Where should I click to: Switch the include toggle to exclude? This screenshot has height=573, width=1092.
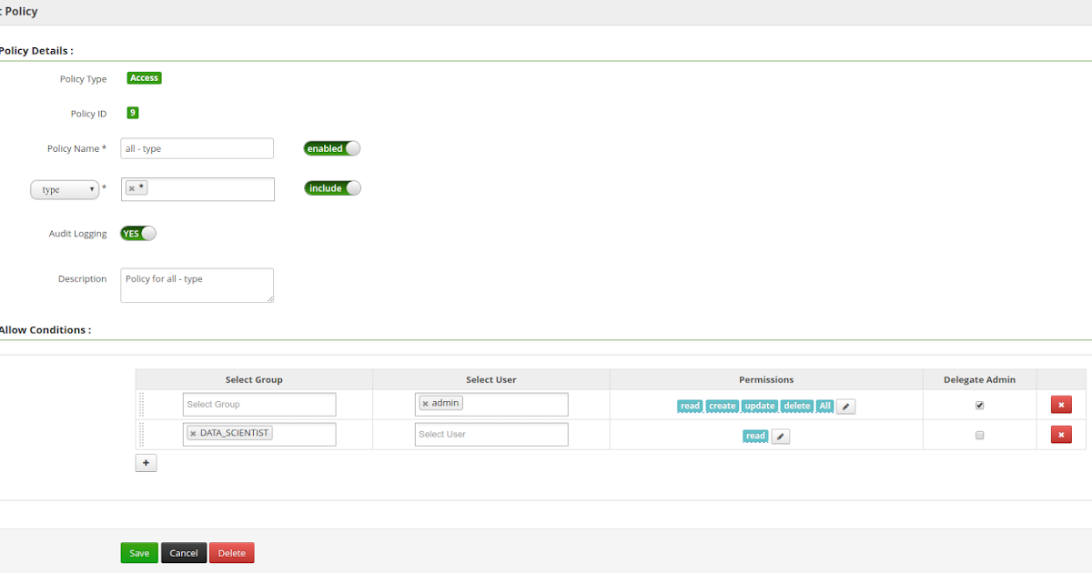click(x=331, y=187)
